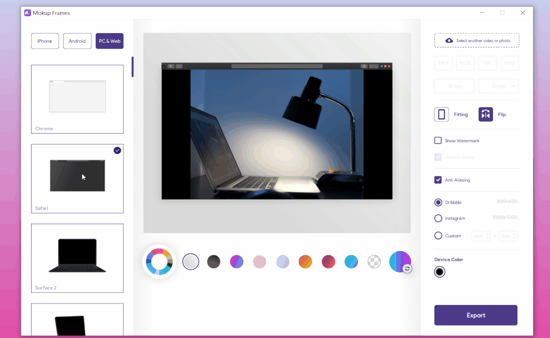
Task: Choose the Safari frame thumbnail
Action: [77, 178]
